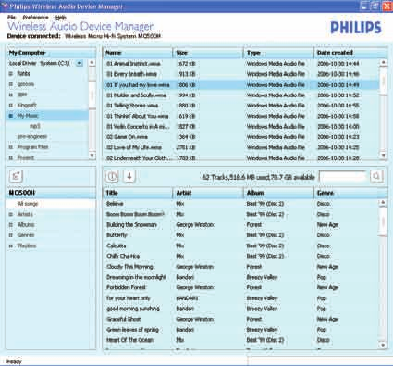Select All songs in device tree
Screen dimensions: 393x366
28,204
